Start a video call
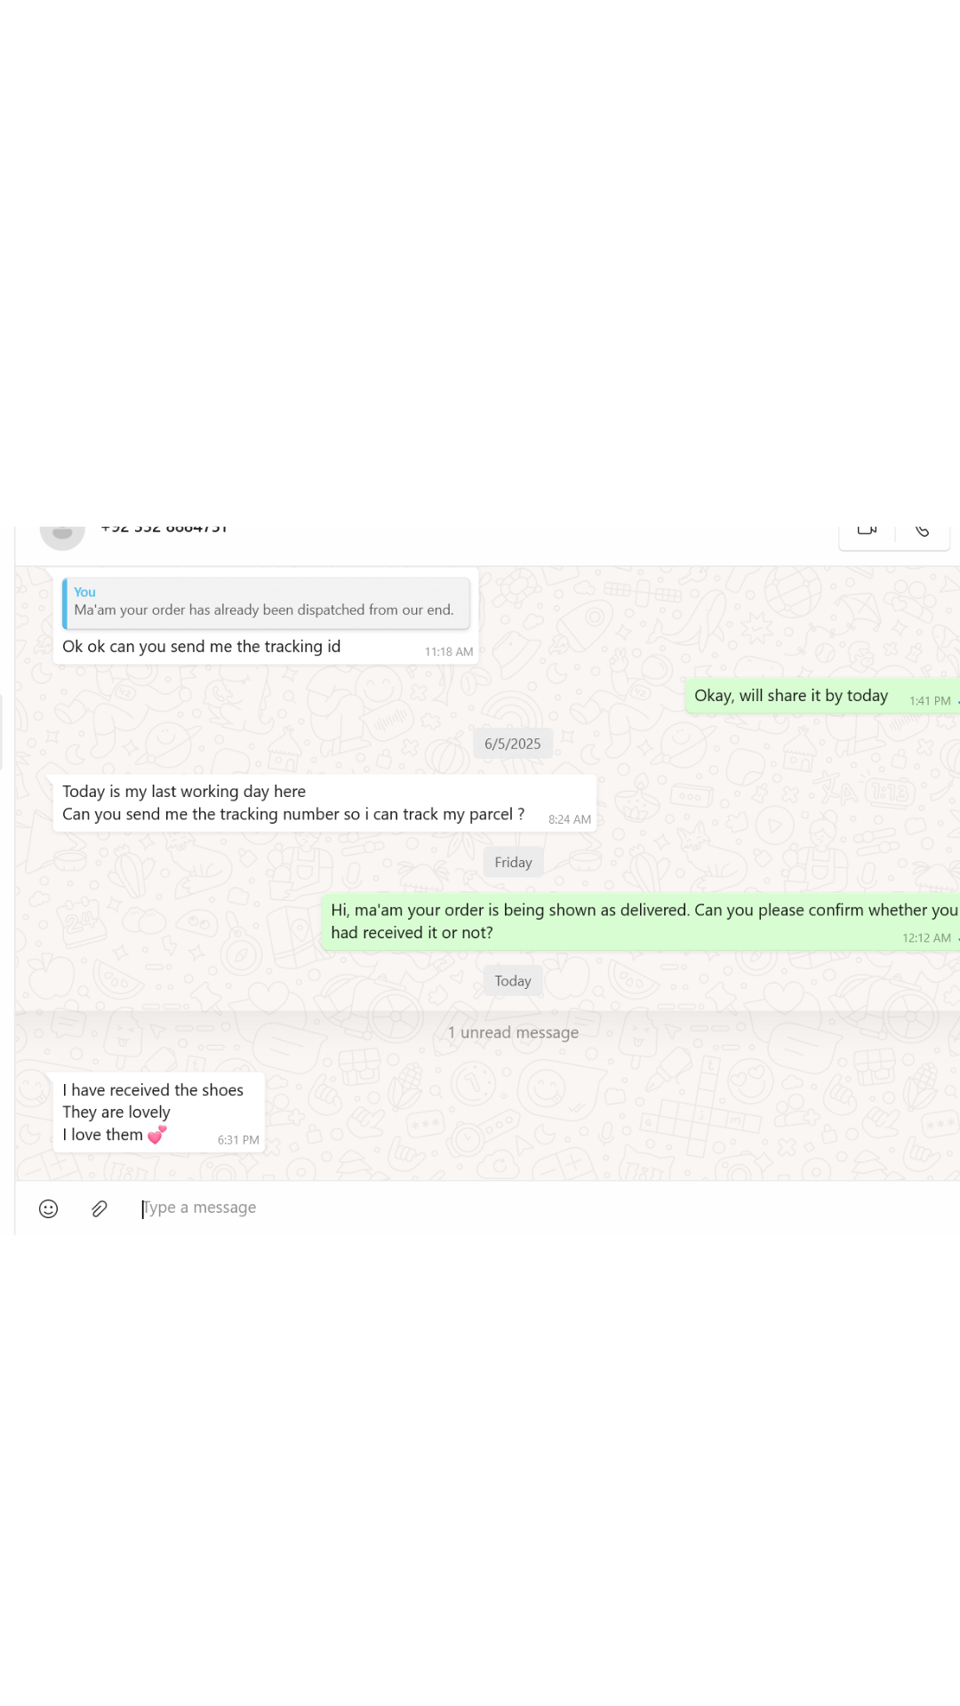This screenshot has height=1706, width=960. click(867, 531)
